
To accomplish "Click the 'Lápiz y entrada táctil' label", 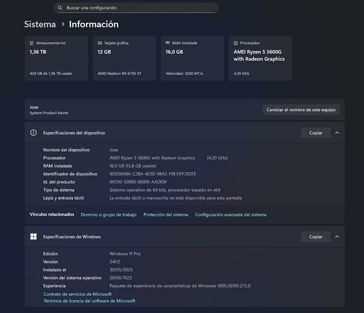I will pos(63,198).
